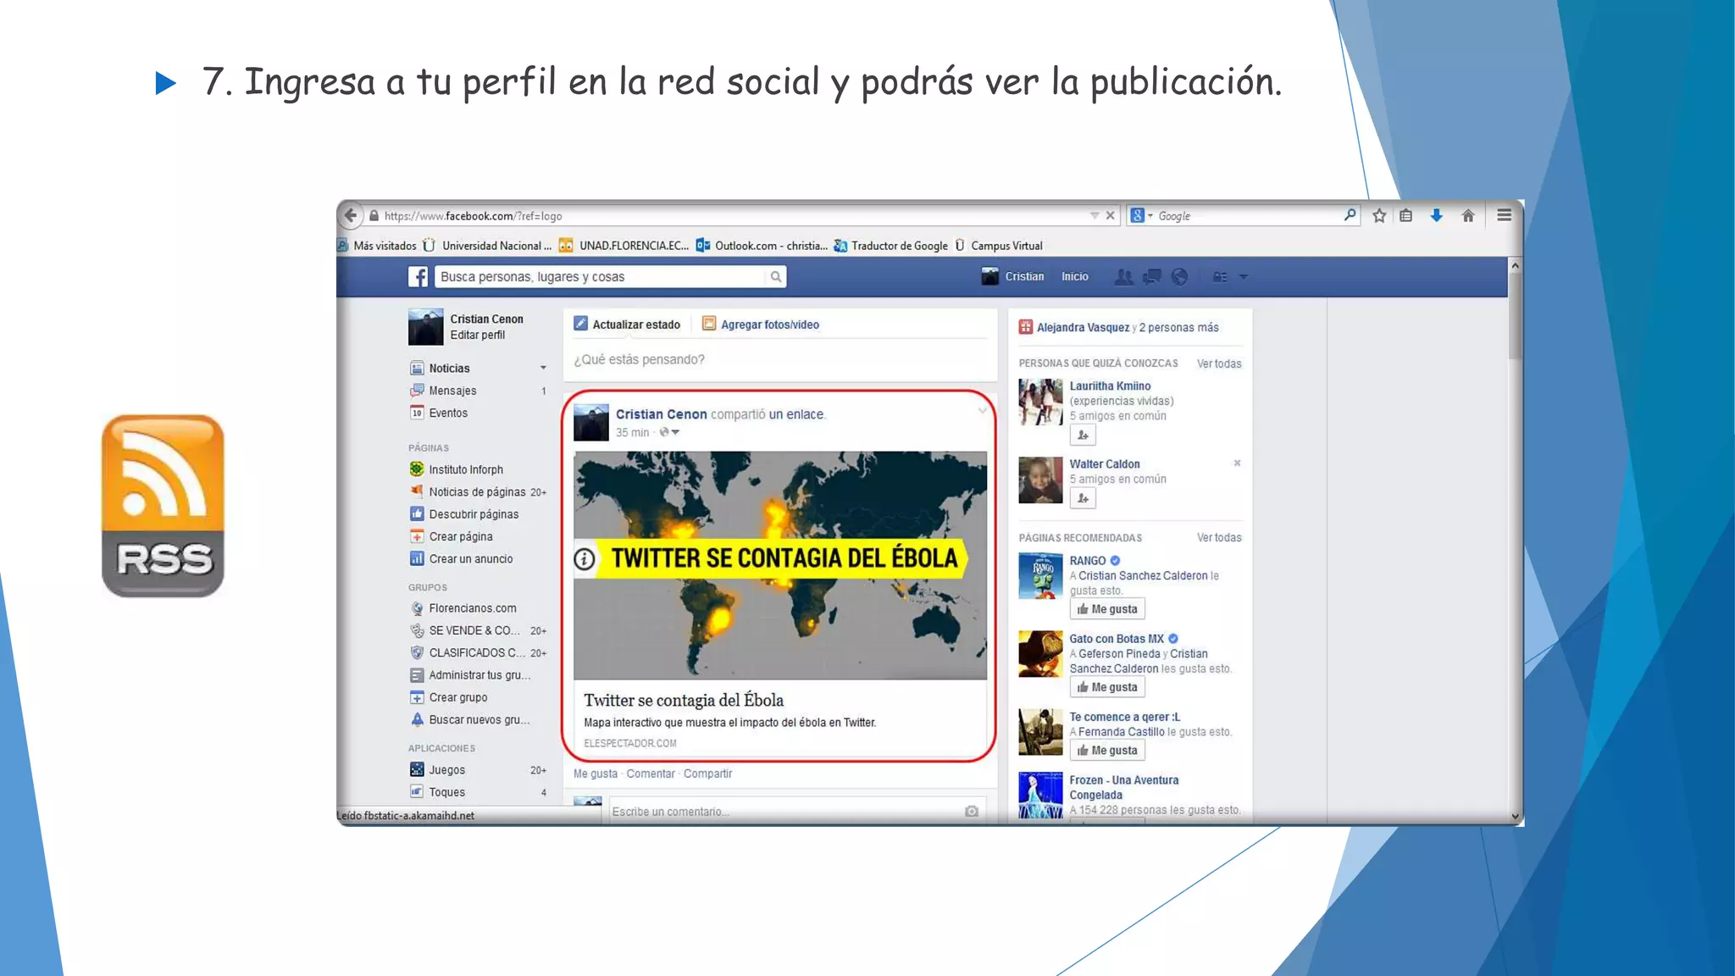The image size is (1735, 976).
Task: Click Editar perfil link
Action: [478, 335]
